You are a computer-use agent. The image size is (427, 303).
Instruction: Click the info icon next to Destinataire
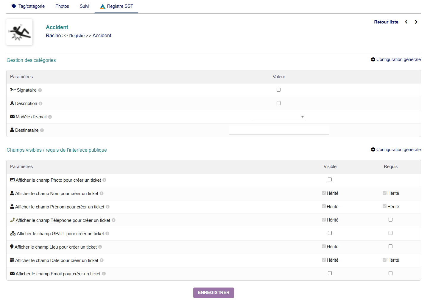click(x=42, y=130)
